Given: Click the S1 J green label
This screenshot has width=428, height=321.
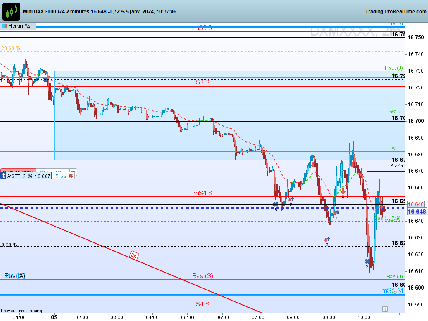Looking at the screenshot, I should pyautogui.click(x=396, y=149).
